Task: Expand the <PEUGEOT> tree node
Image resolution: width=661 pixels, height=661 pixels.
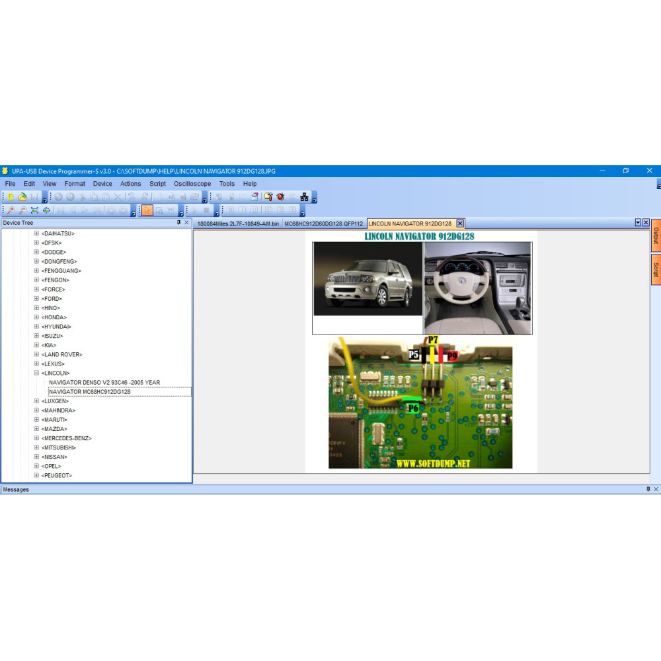Action: click(x=36, y=475)
